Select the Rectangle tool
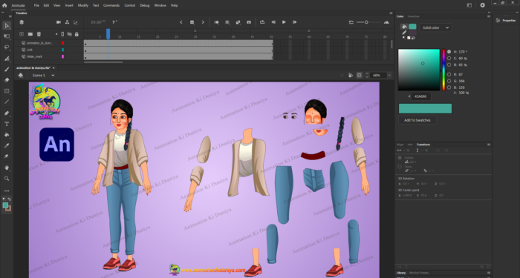520x278 pixels. [x=7, y=90]
